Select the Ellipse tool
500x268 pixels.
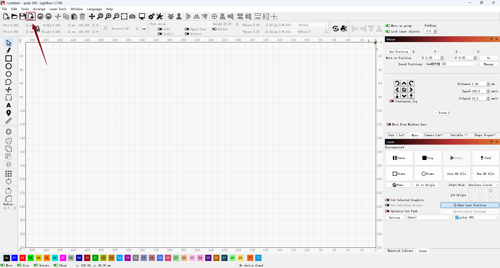(x=9, y=66)
